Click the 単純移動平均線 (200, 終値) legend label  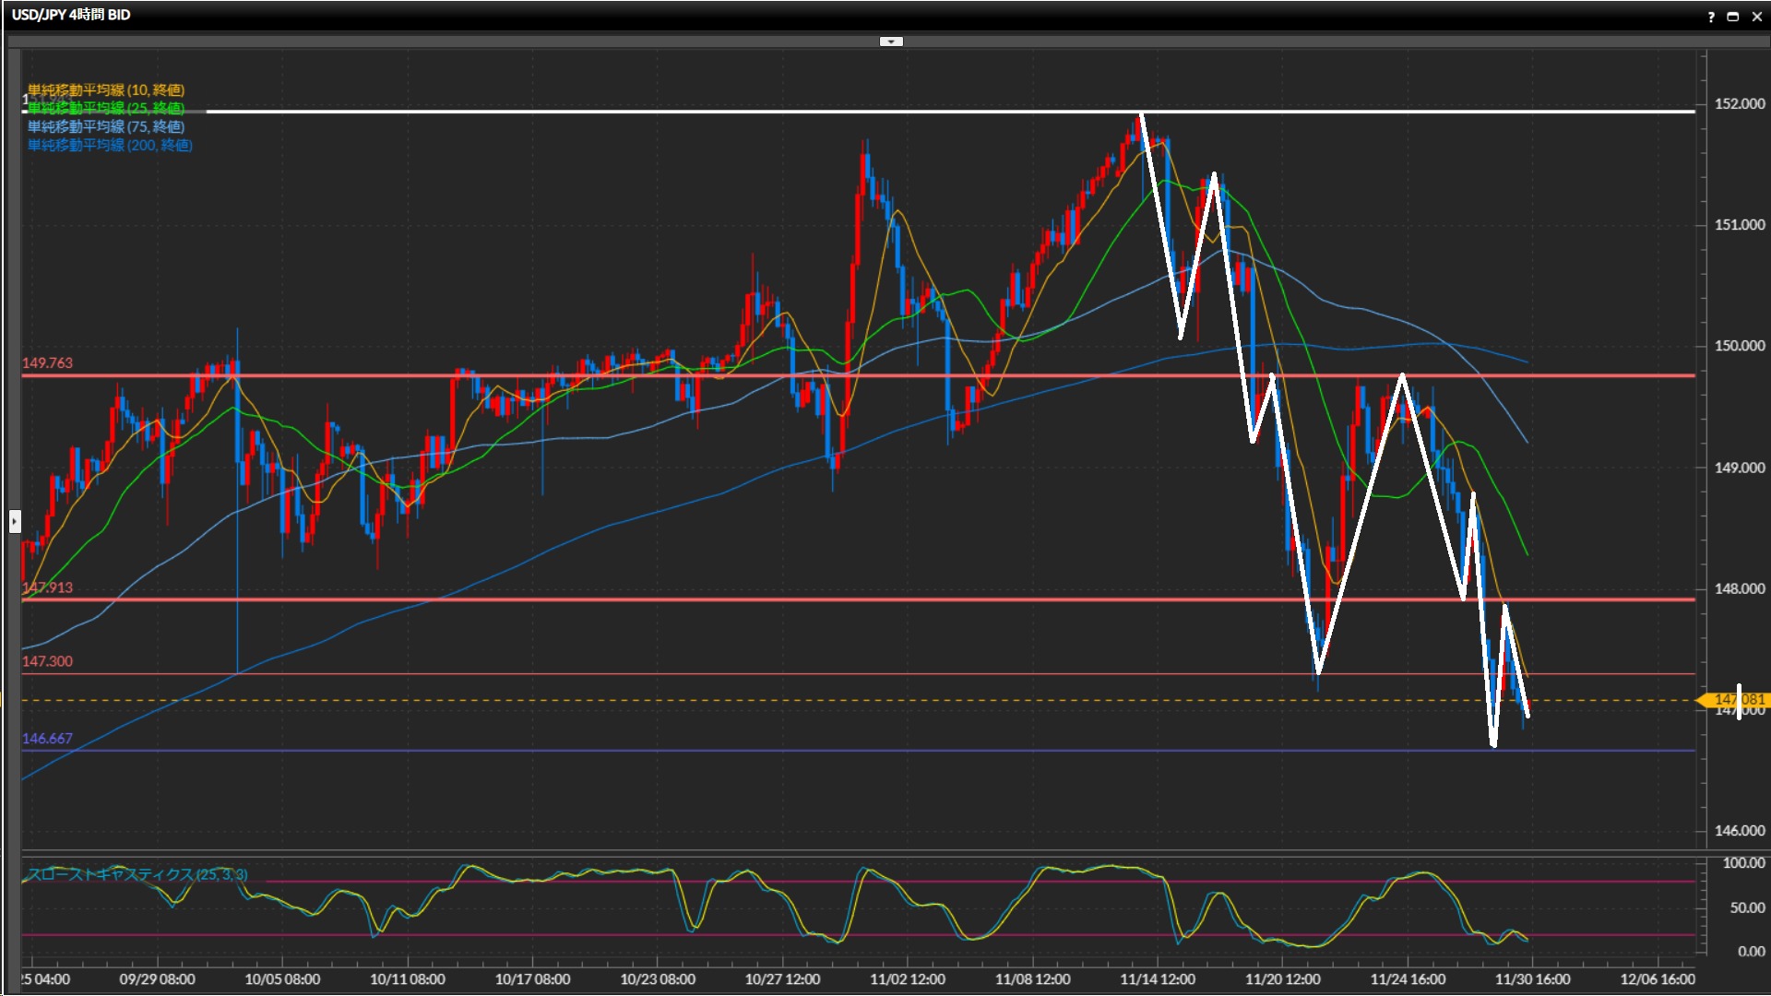coord(110,146)
